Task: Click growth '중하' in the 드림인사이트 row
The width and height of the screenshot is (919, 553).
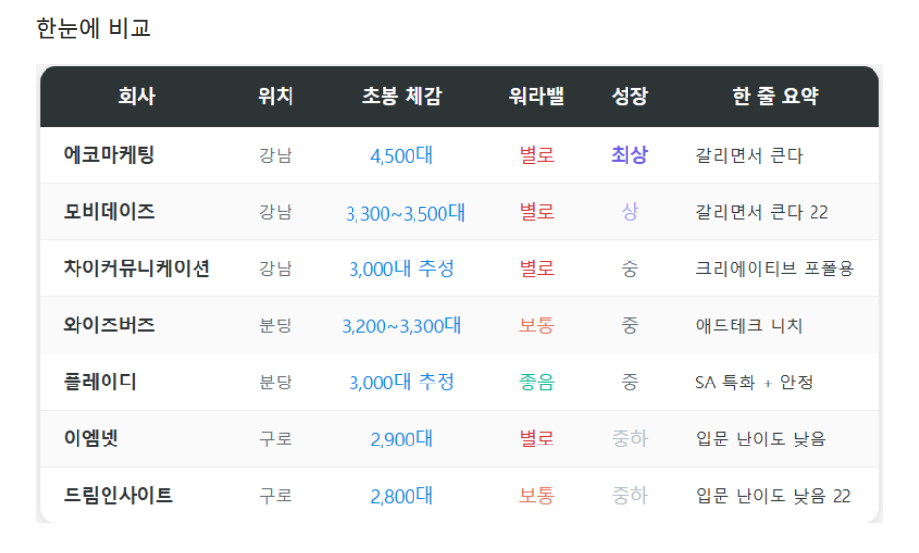Action: 629,496
